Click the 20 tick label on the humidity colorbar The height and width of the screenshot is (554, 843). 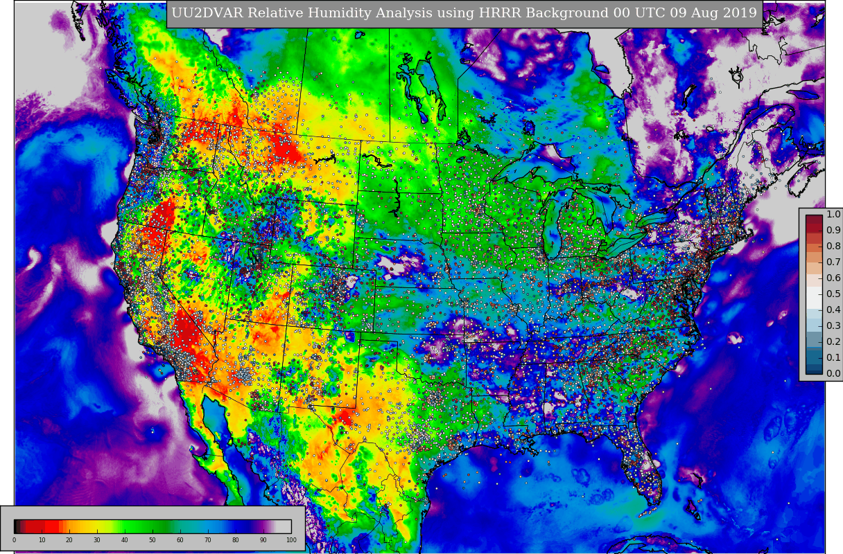[x=69, y=540]
